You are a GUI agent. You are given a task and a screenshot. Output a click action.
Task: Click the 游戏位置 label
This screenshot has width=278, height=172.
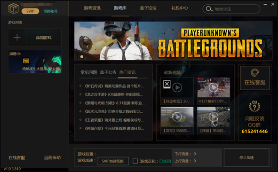87,154
